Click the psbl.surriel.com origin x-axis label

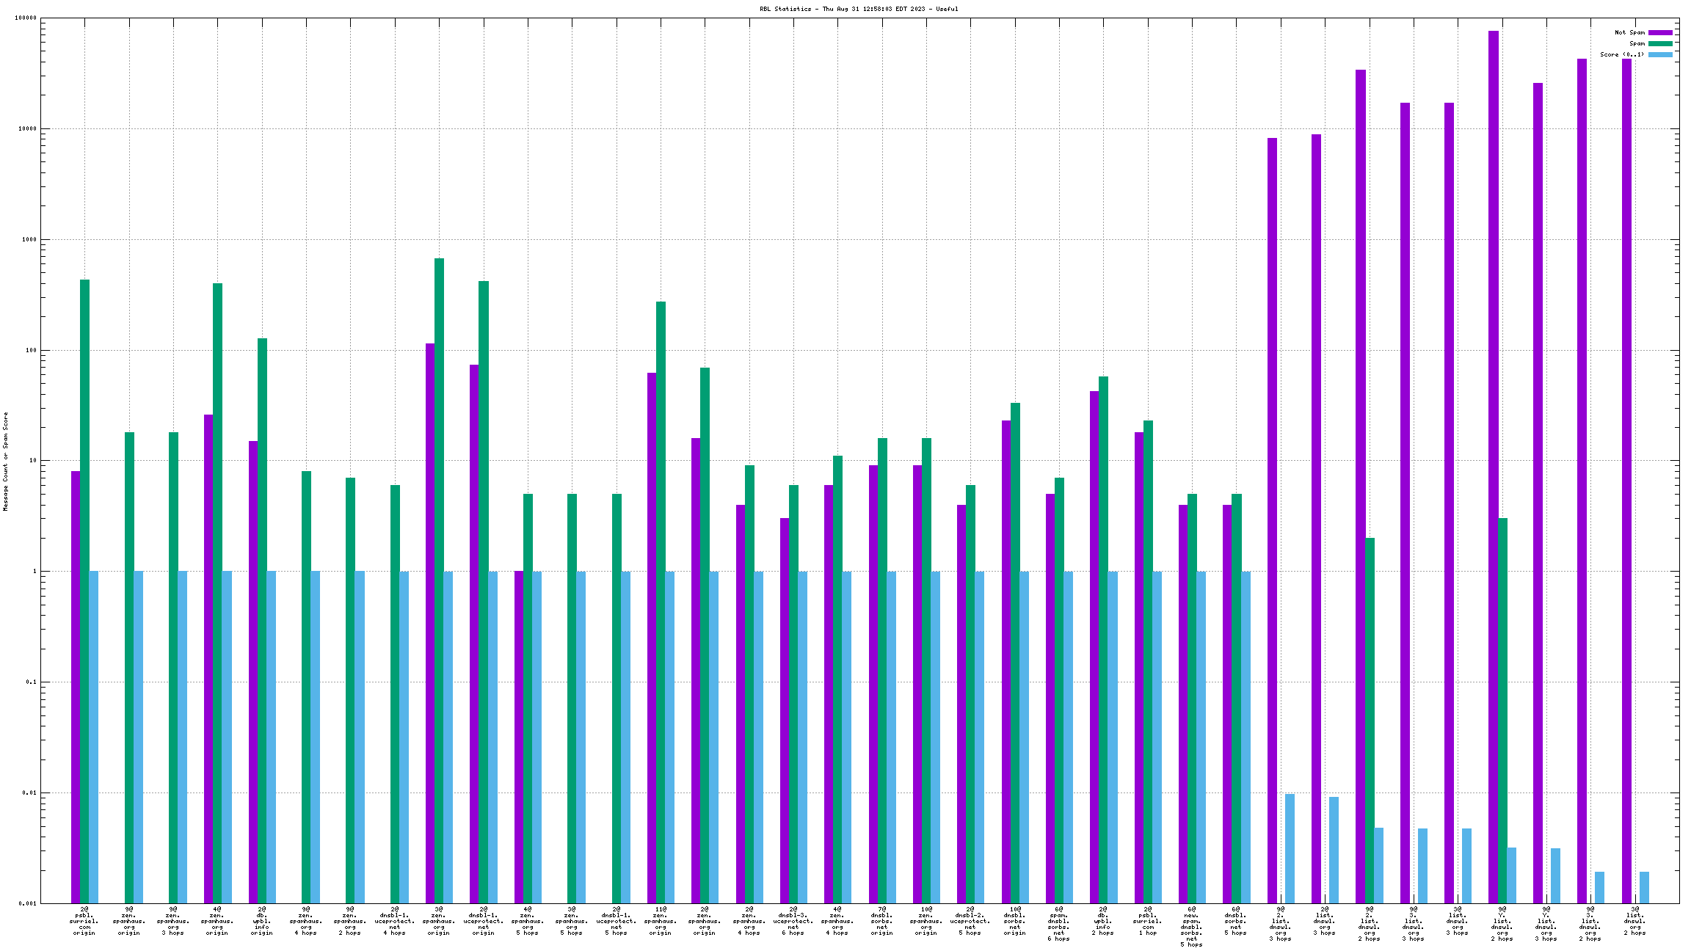[x=84, y=921]
